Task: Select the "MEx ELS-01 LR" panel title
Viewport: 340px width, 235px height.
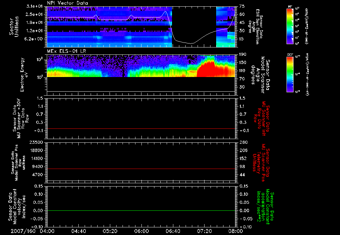Action: point(66,51)
